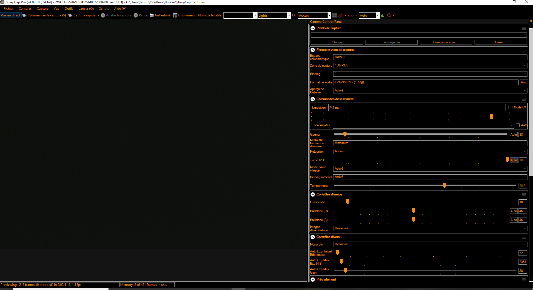Toggle Auto for Gagner gain
The image size is (533, 290).
coord(514,135)
